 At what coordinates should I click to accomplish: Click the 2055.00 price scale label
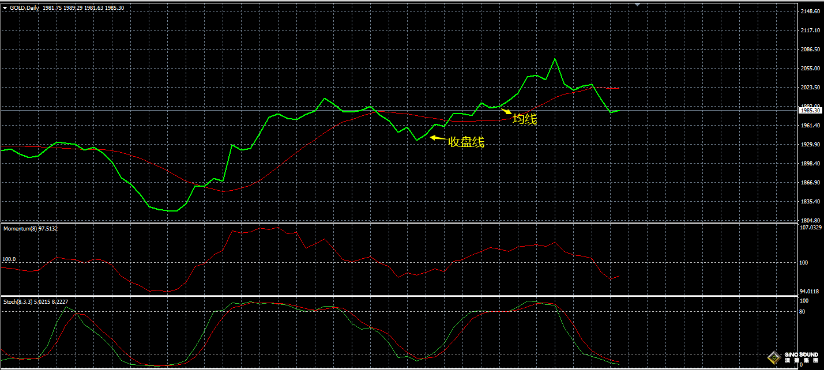click(x=810, y=69)
